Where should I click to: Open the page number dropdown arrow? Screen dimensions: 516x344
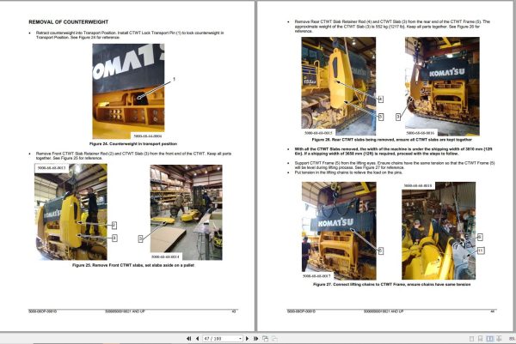pyautogui.click(x=240, y=338)
